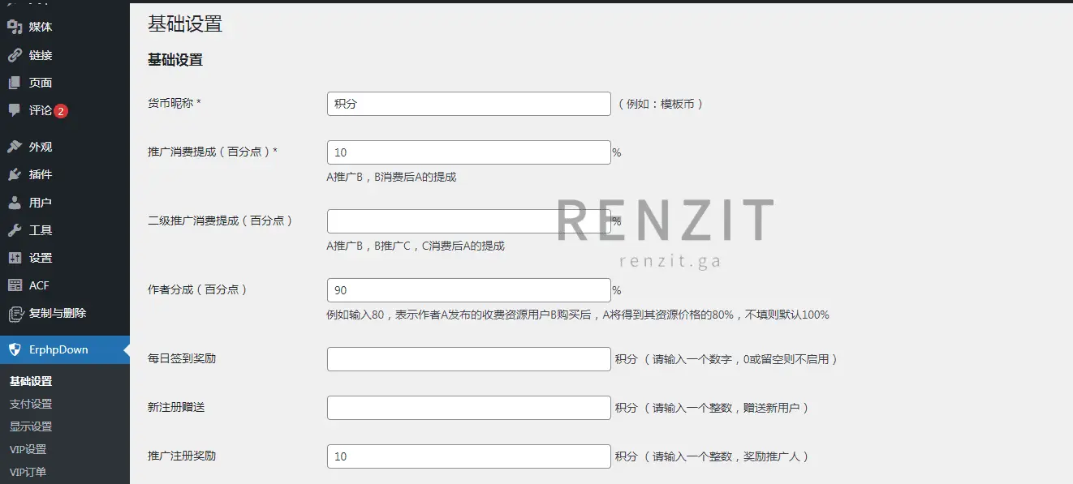Click the ErphpDown shield icon
The image size is (1073, 484).
[x=14, y=349]
